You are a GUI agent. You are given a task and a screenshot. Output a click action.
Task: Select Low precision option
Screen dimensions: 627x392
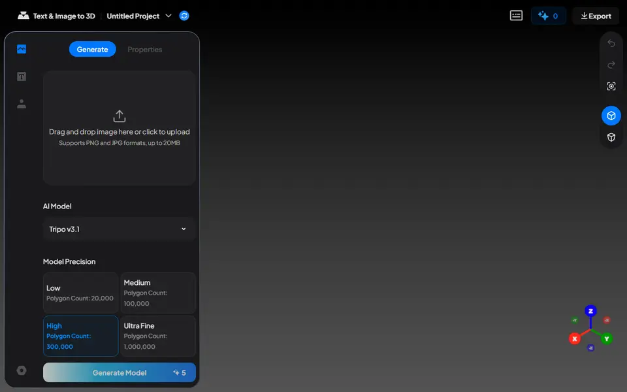pos(81,293)
